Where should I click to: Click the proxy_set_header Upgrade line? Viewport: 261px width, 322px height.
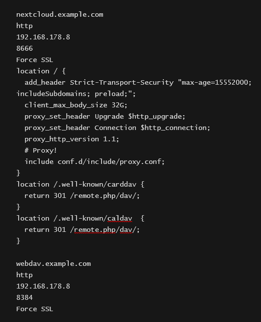[x=105, y=117]
